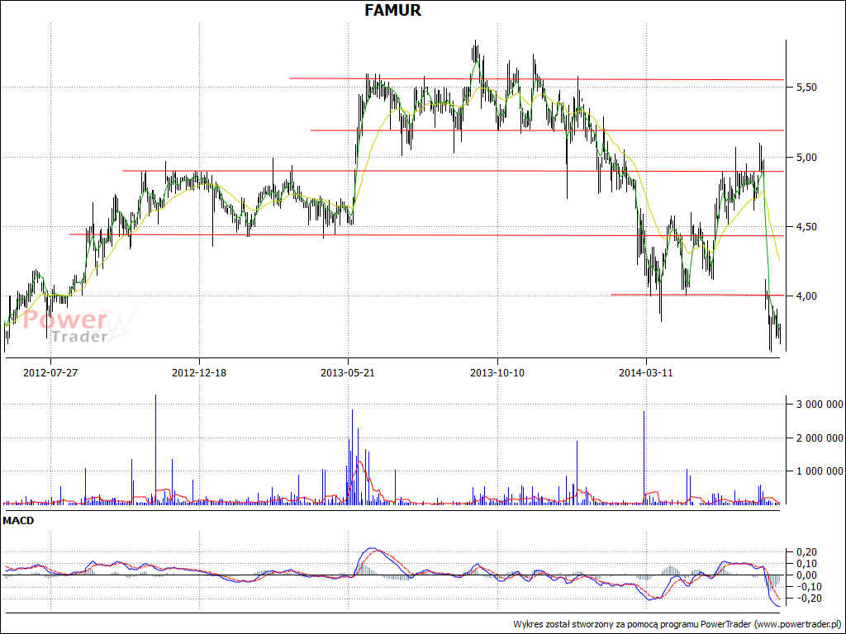Click the PowerTrader footer credit text
The height and width of the screenshot is (634, 846).
point(677,624)
